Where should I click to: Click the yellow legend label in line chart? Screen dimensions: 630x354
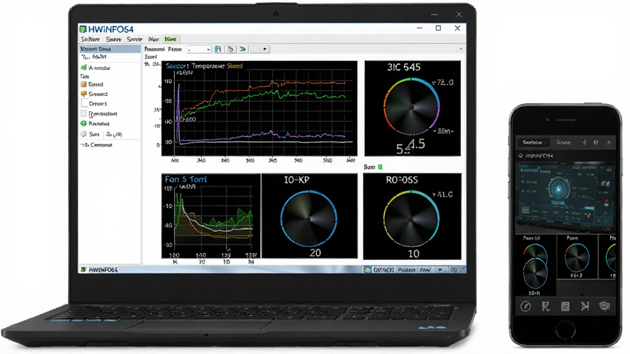click(234, 66)
